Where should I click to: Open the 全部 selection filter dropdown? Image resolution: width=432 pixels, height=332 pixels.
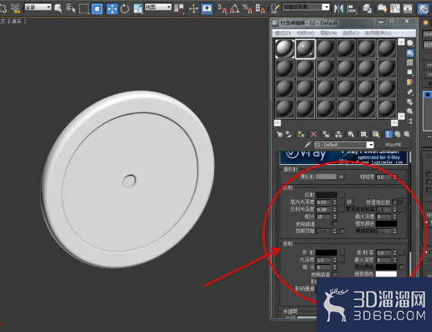38,7
